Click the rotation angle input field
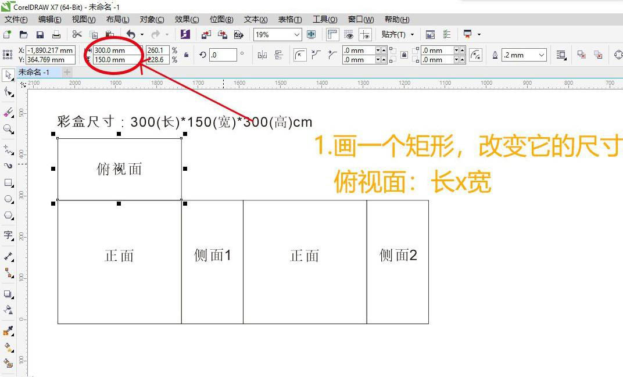The height and width of the screenshot is (377, 623). tap(222, 55)
